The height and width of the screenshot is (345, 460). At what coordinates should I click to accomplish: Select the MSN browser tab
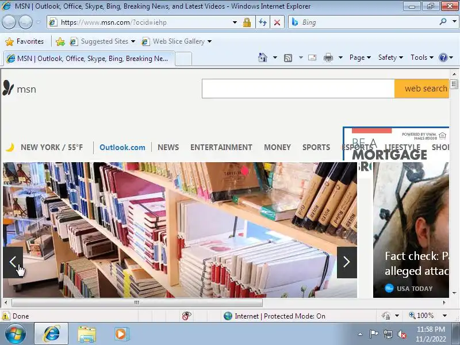[89, 59]
